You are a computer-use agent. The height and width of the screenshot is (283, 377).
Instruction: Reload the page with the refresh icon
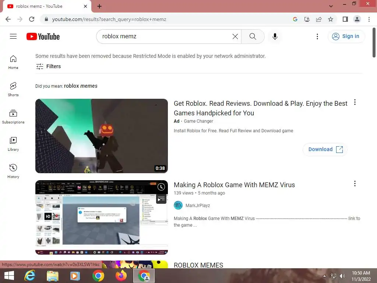pyautogui.click(x=32, y=19)
